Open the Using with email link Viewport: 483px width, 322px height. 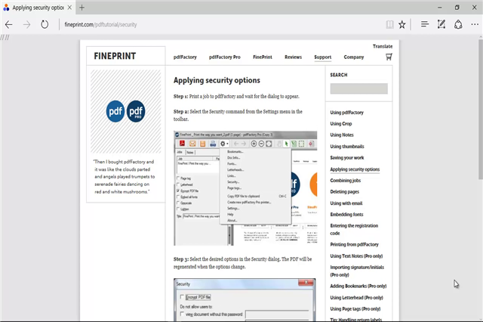pyautogui.click(x=346, y=203)
